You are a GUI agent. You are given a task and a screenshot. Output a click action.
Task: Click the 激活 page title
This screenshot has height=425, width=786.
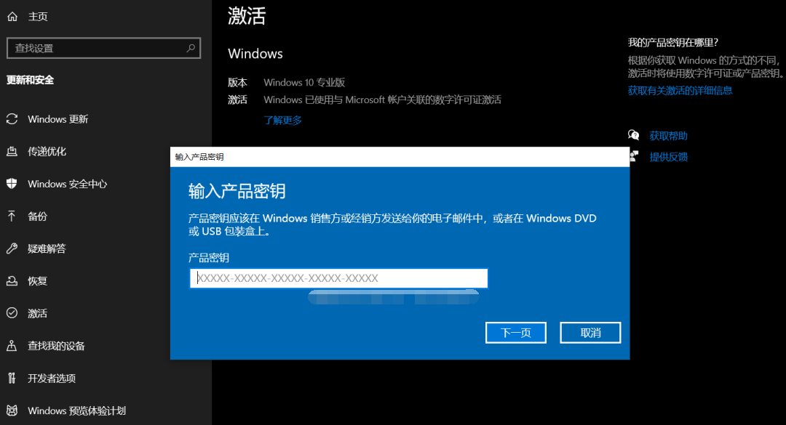[247, 16]
